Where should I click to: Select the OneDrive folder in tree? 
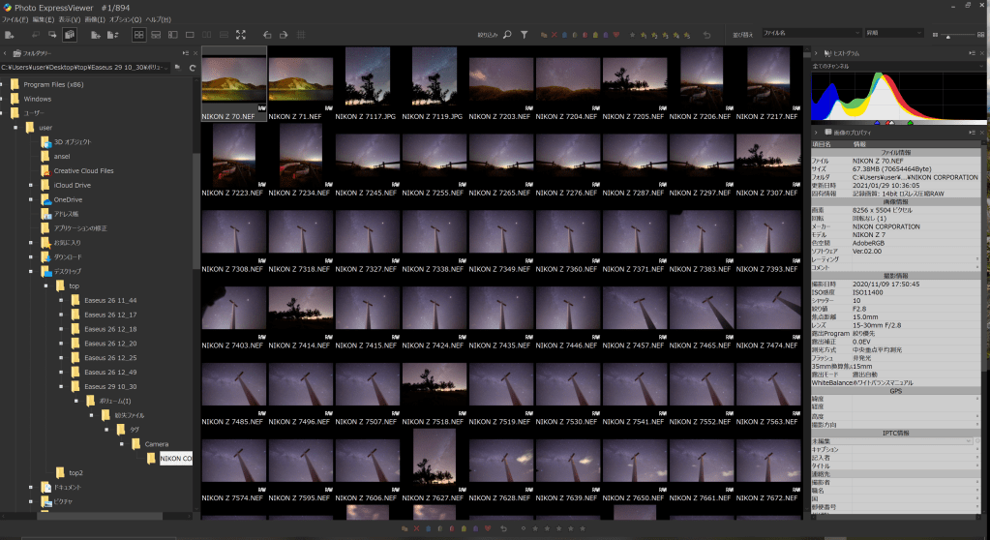pos(68,199)
